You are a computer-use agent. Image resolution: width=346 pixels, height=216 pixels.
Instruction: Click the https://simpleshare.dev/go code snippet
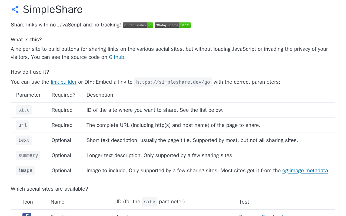click(173, 82)
